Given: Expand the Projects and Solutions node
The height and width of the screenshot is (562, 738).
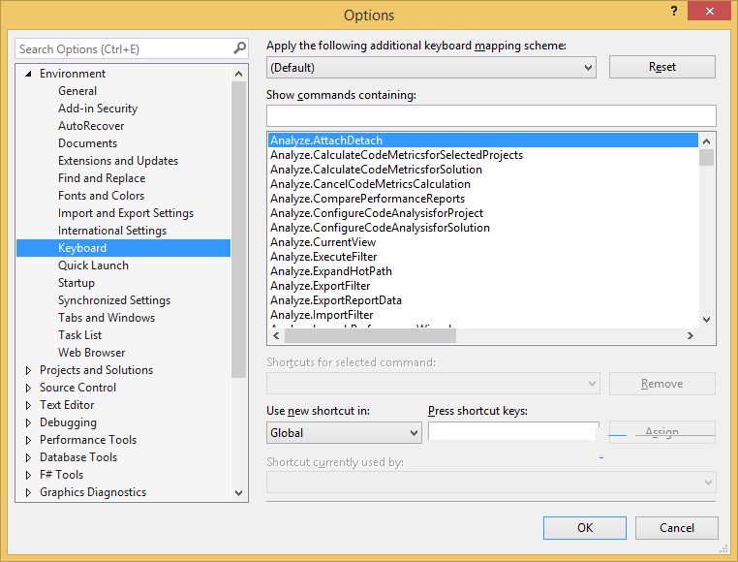Looking at the screenshot, I should point(28,370).
